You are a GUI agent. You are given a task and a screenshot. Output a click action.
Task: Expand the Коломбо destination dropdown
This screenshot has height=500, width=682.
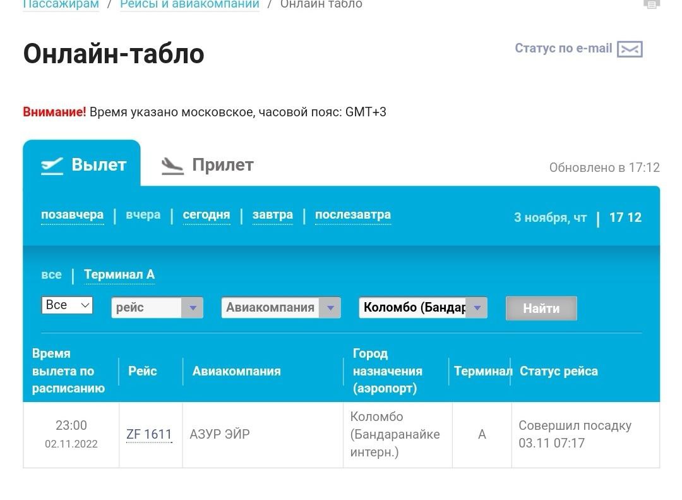point(422,308)
